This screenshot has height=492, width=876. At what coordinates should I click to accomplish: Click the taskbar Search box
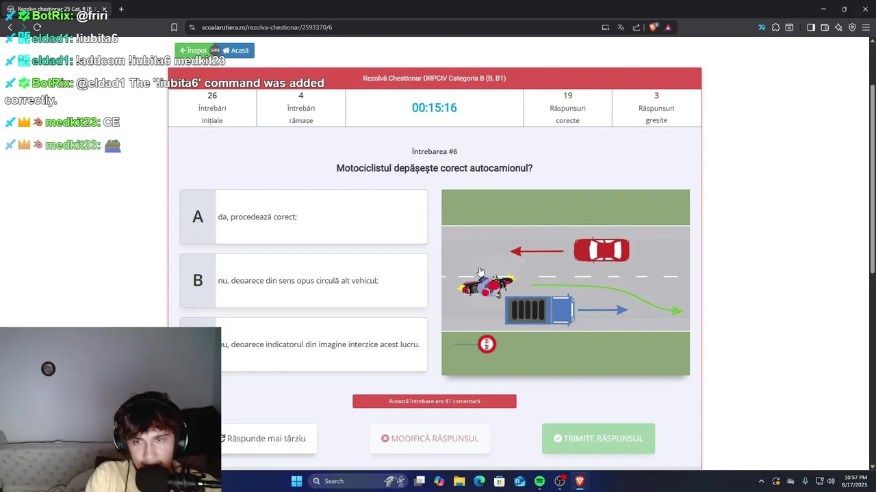pyautogui.click(x=358, y=481)
